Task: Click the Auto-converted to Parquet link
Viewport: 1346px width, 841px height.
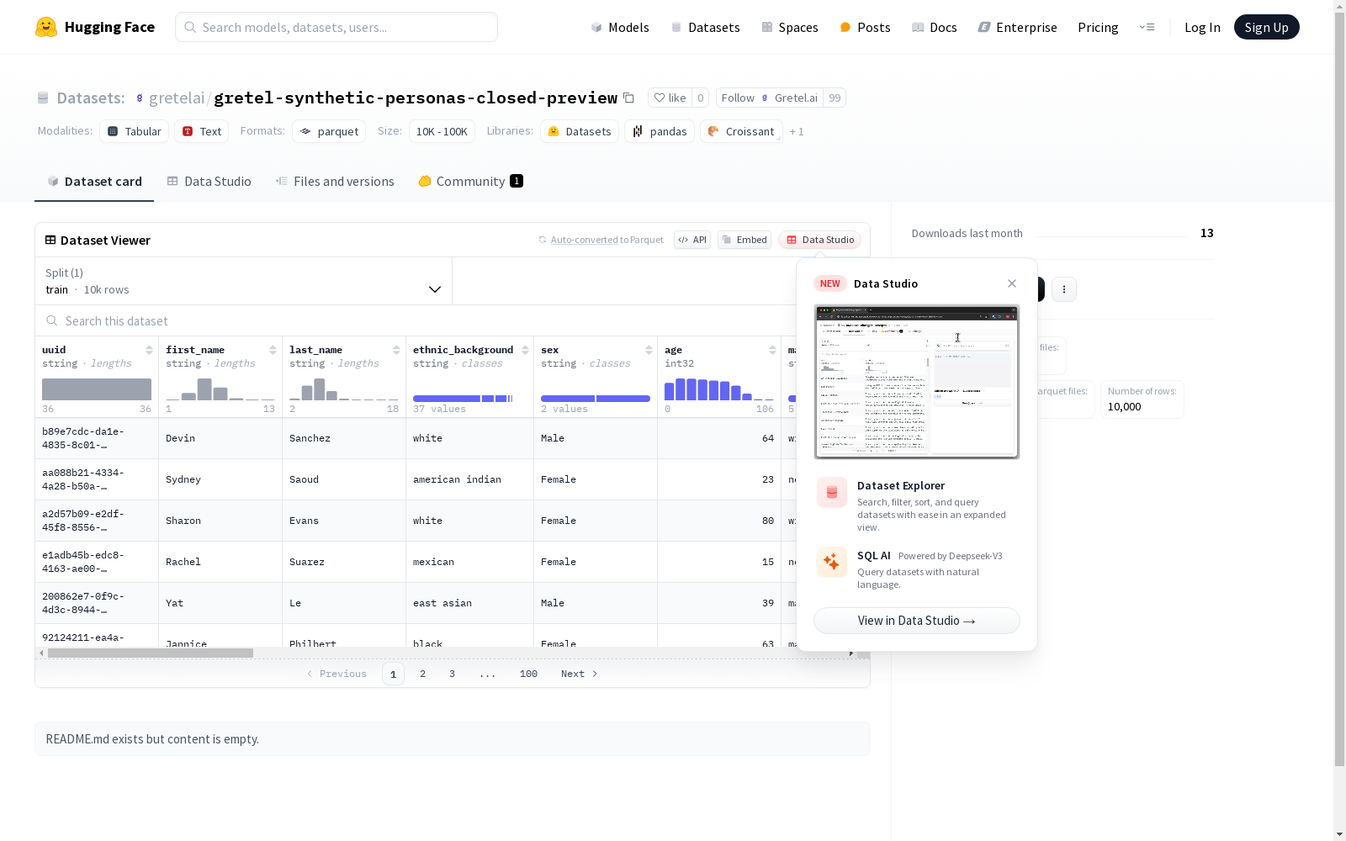Action: (x=607, y=240)
